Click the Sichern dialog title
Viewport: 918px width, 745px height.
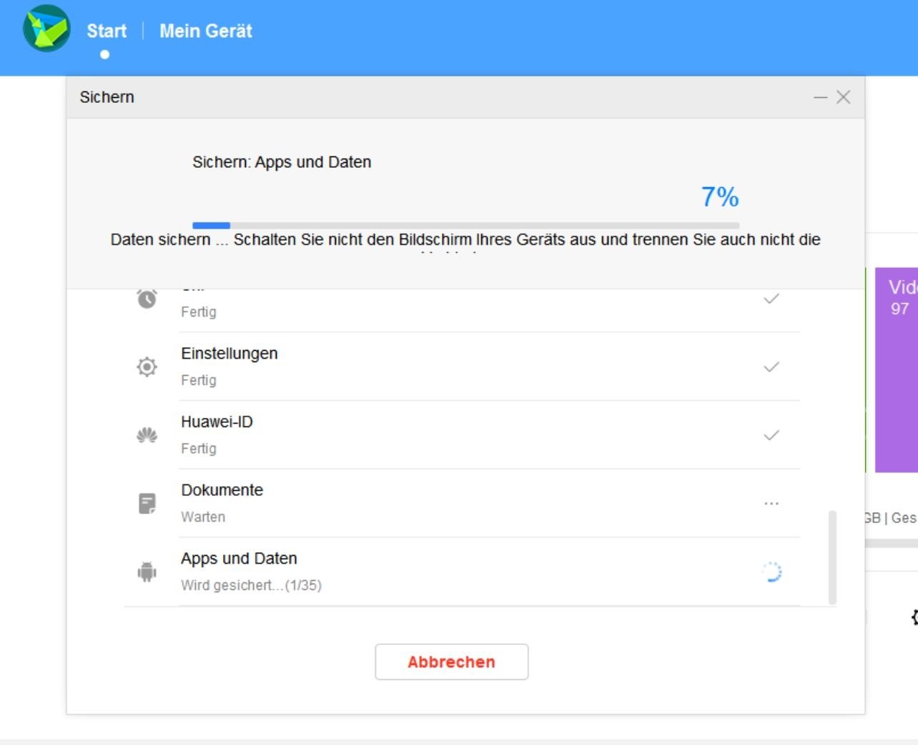tap(107, 97)
